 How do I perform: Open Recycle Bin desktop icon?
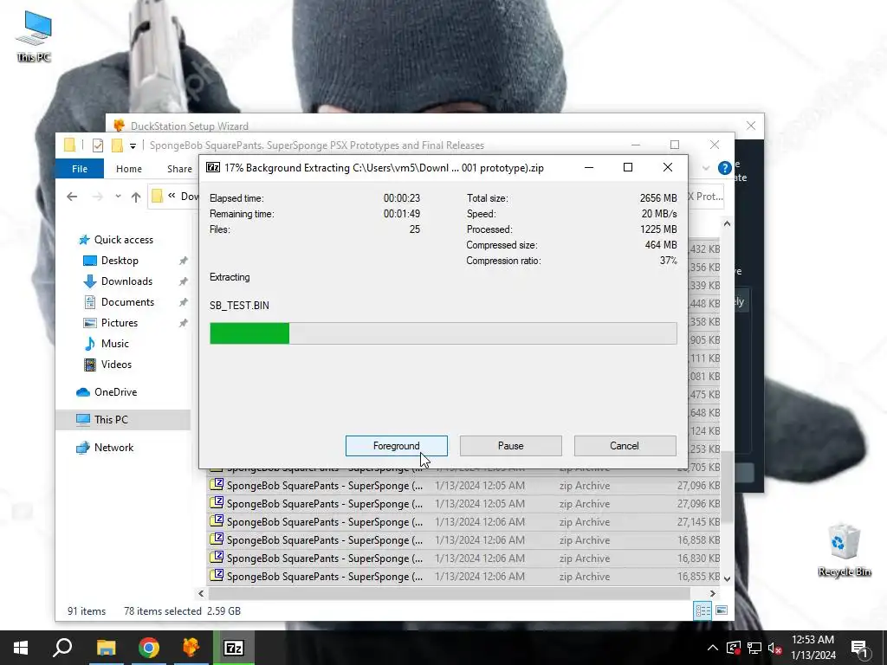(844, 550)
